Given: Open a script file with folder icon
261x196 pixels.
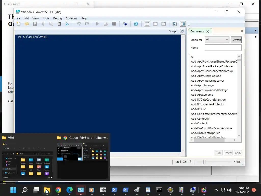Looking at the screenshot, I should (27, 24).
